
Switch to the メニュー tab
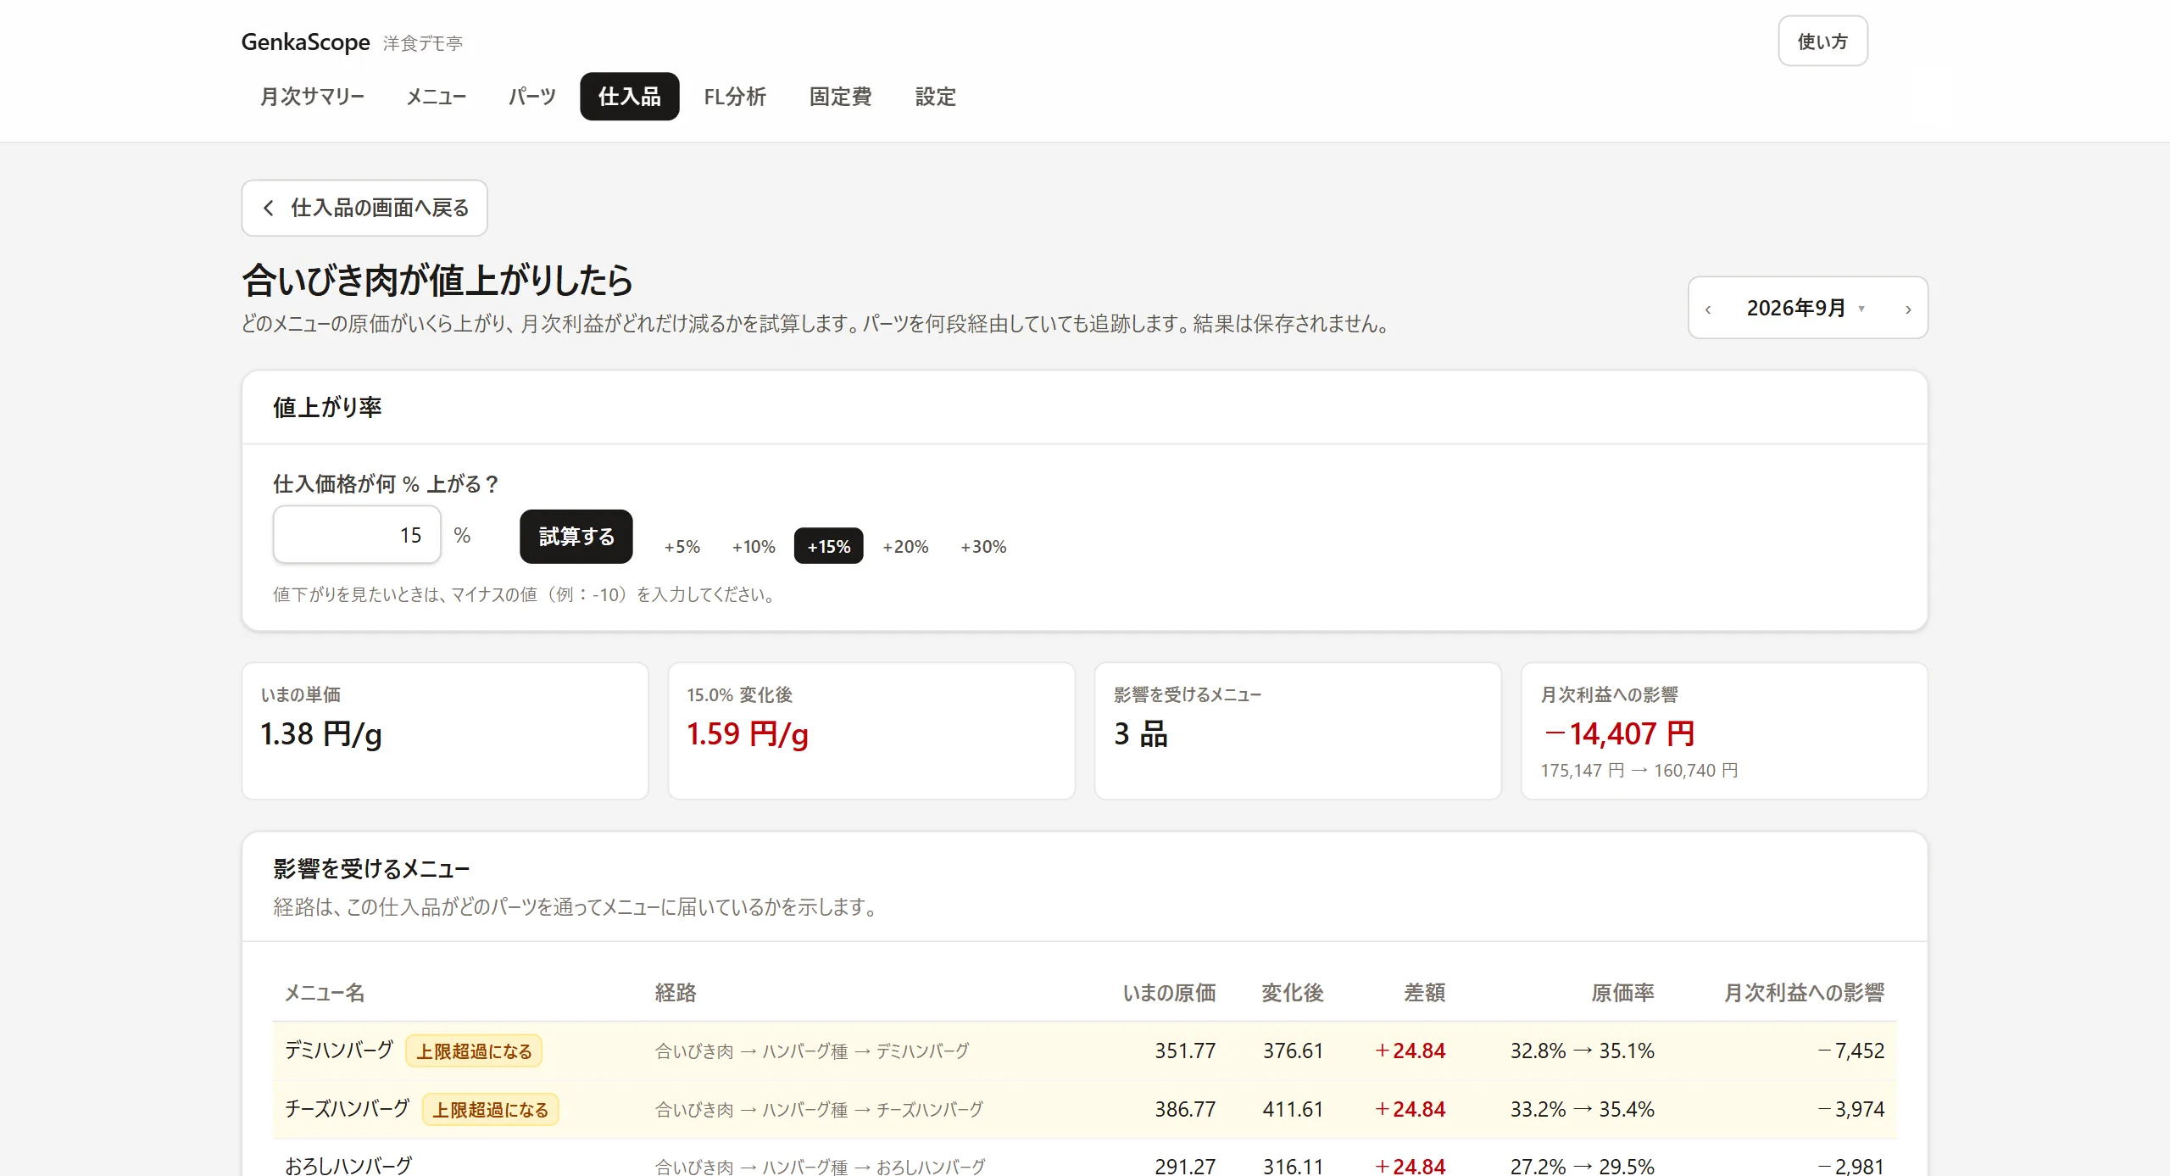437,97
